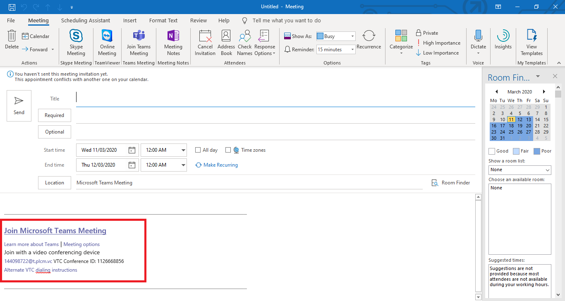
Task: Open Learn more about Teams link
Action: 31,244
